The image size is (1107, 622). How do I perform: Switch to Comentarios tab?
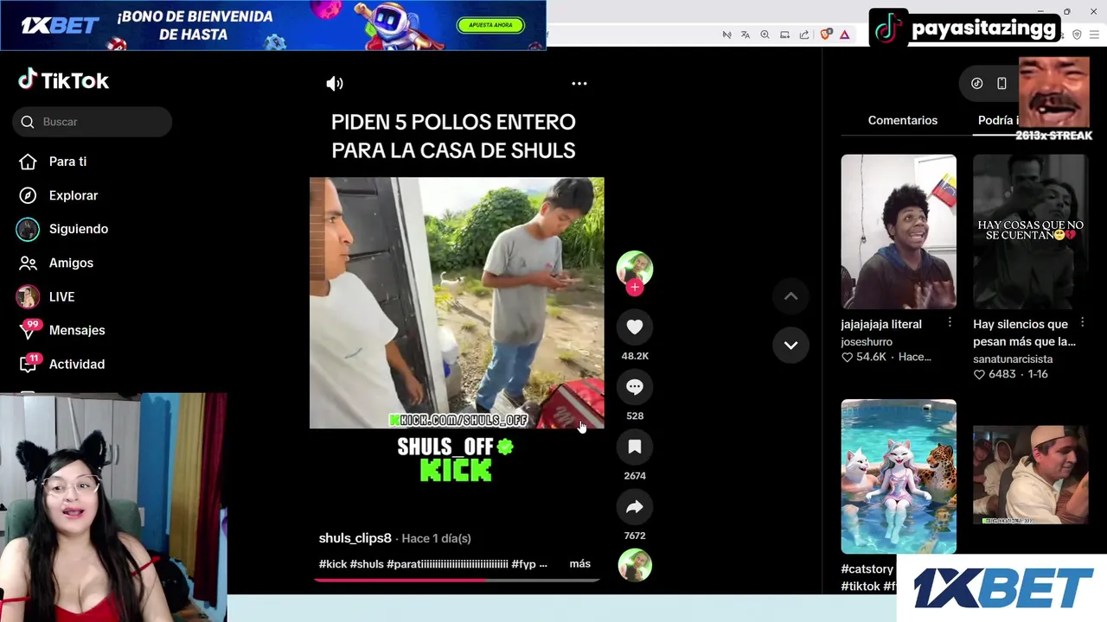903,120
